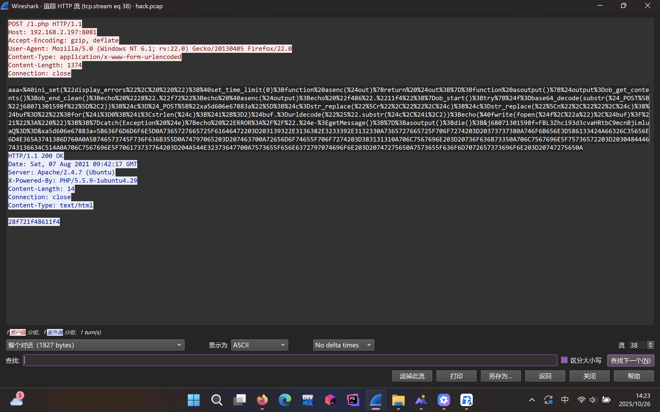Click the 滤掉此流 filter out stream button
Screen dimensions: 660x412
[412, 376]
